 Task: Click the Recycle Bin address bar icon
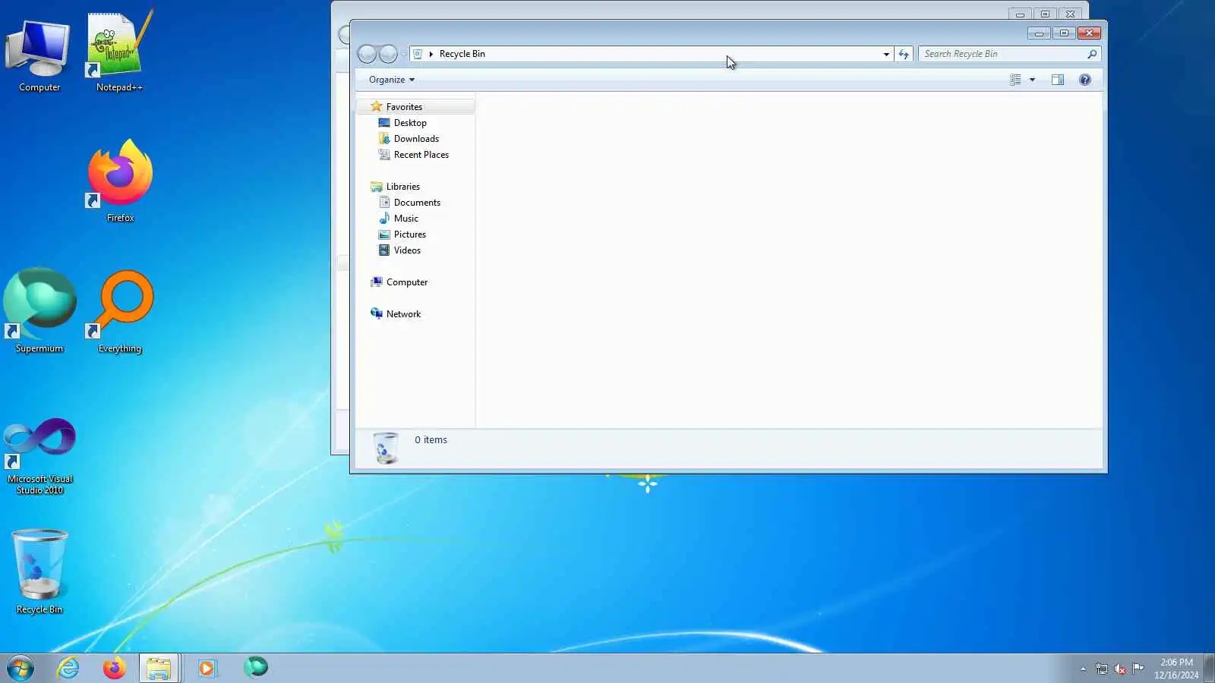(418, 54)
